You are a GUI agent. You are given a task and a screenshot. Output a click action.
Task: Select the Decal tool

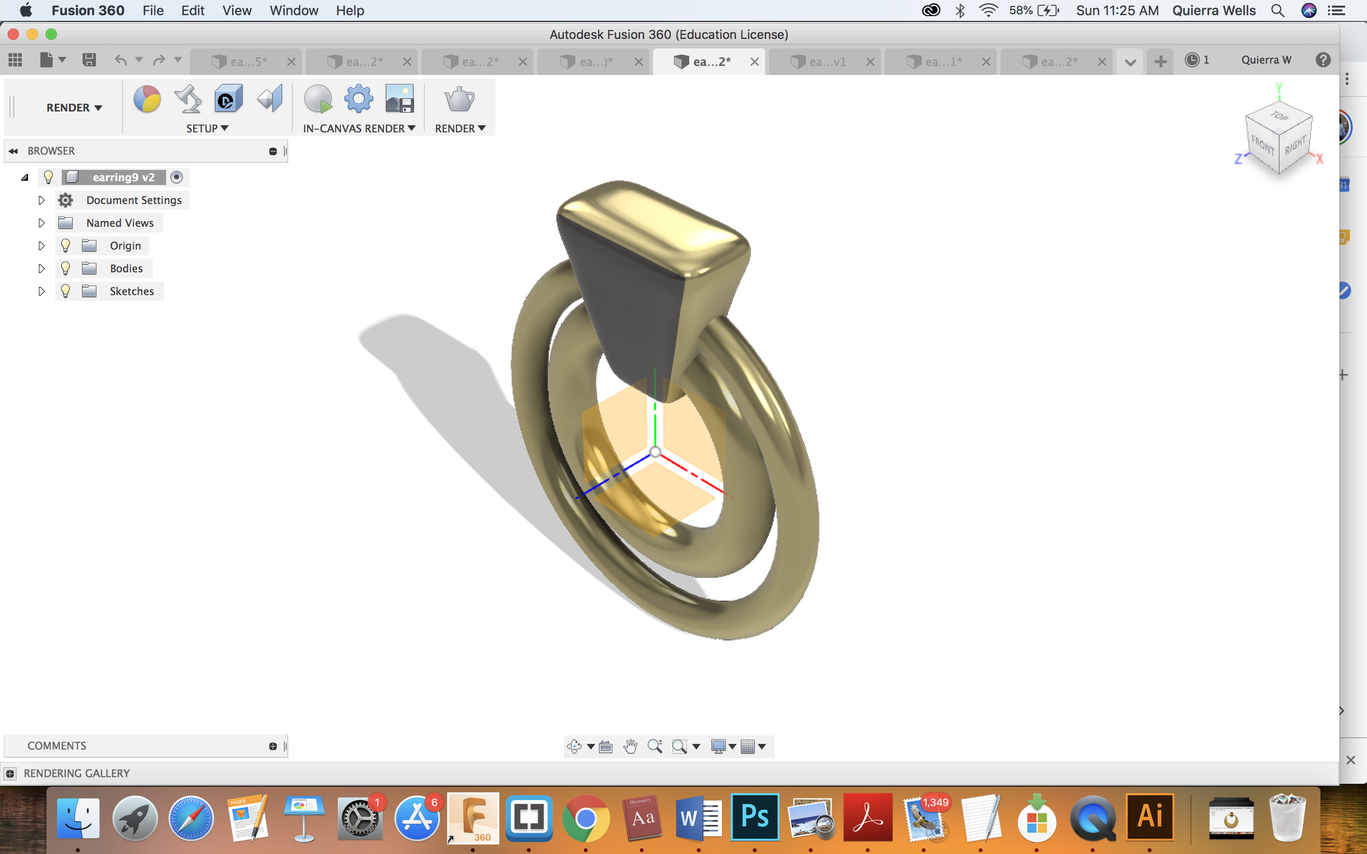click(x=228, y=100)
